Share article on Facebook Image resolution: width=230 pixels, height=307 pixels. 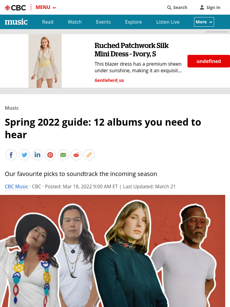[11, 155]
